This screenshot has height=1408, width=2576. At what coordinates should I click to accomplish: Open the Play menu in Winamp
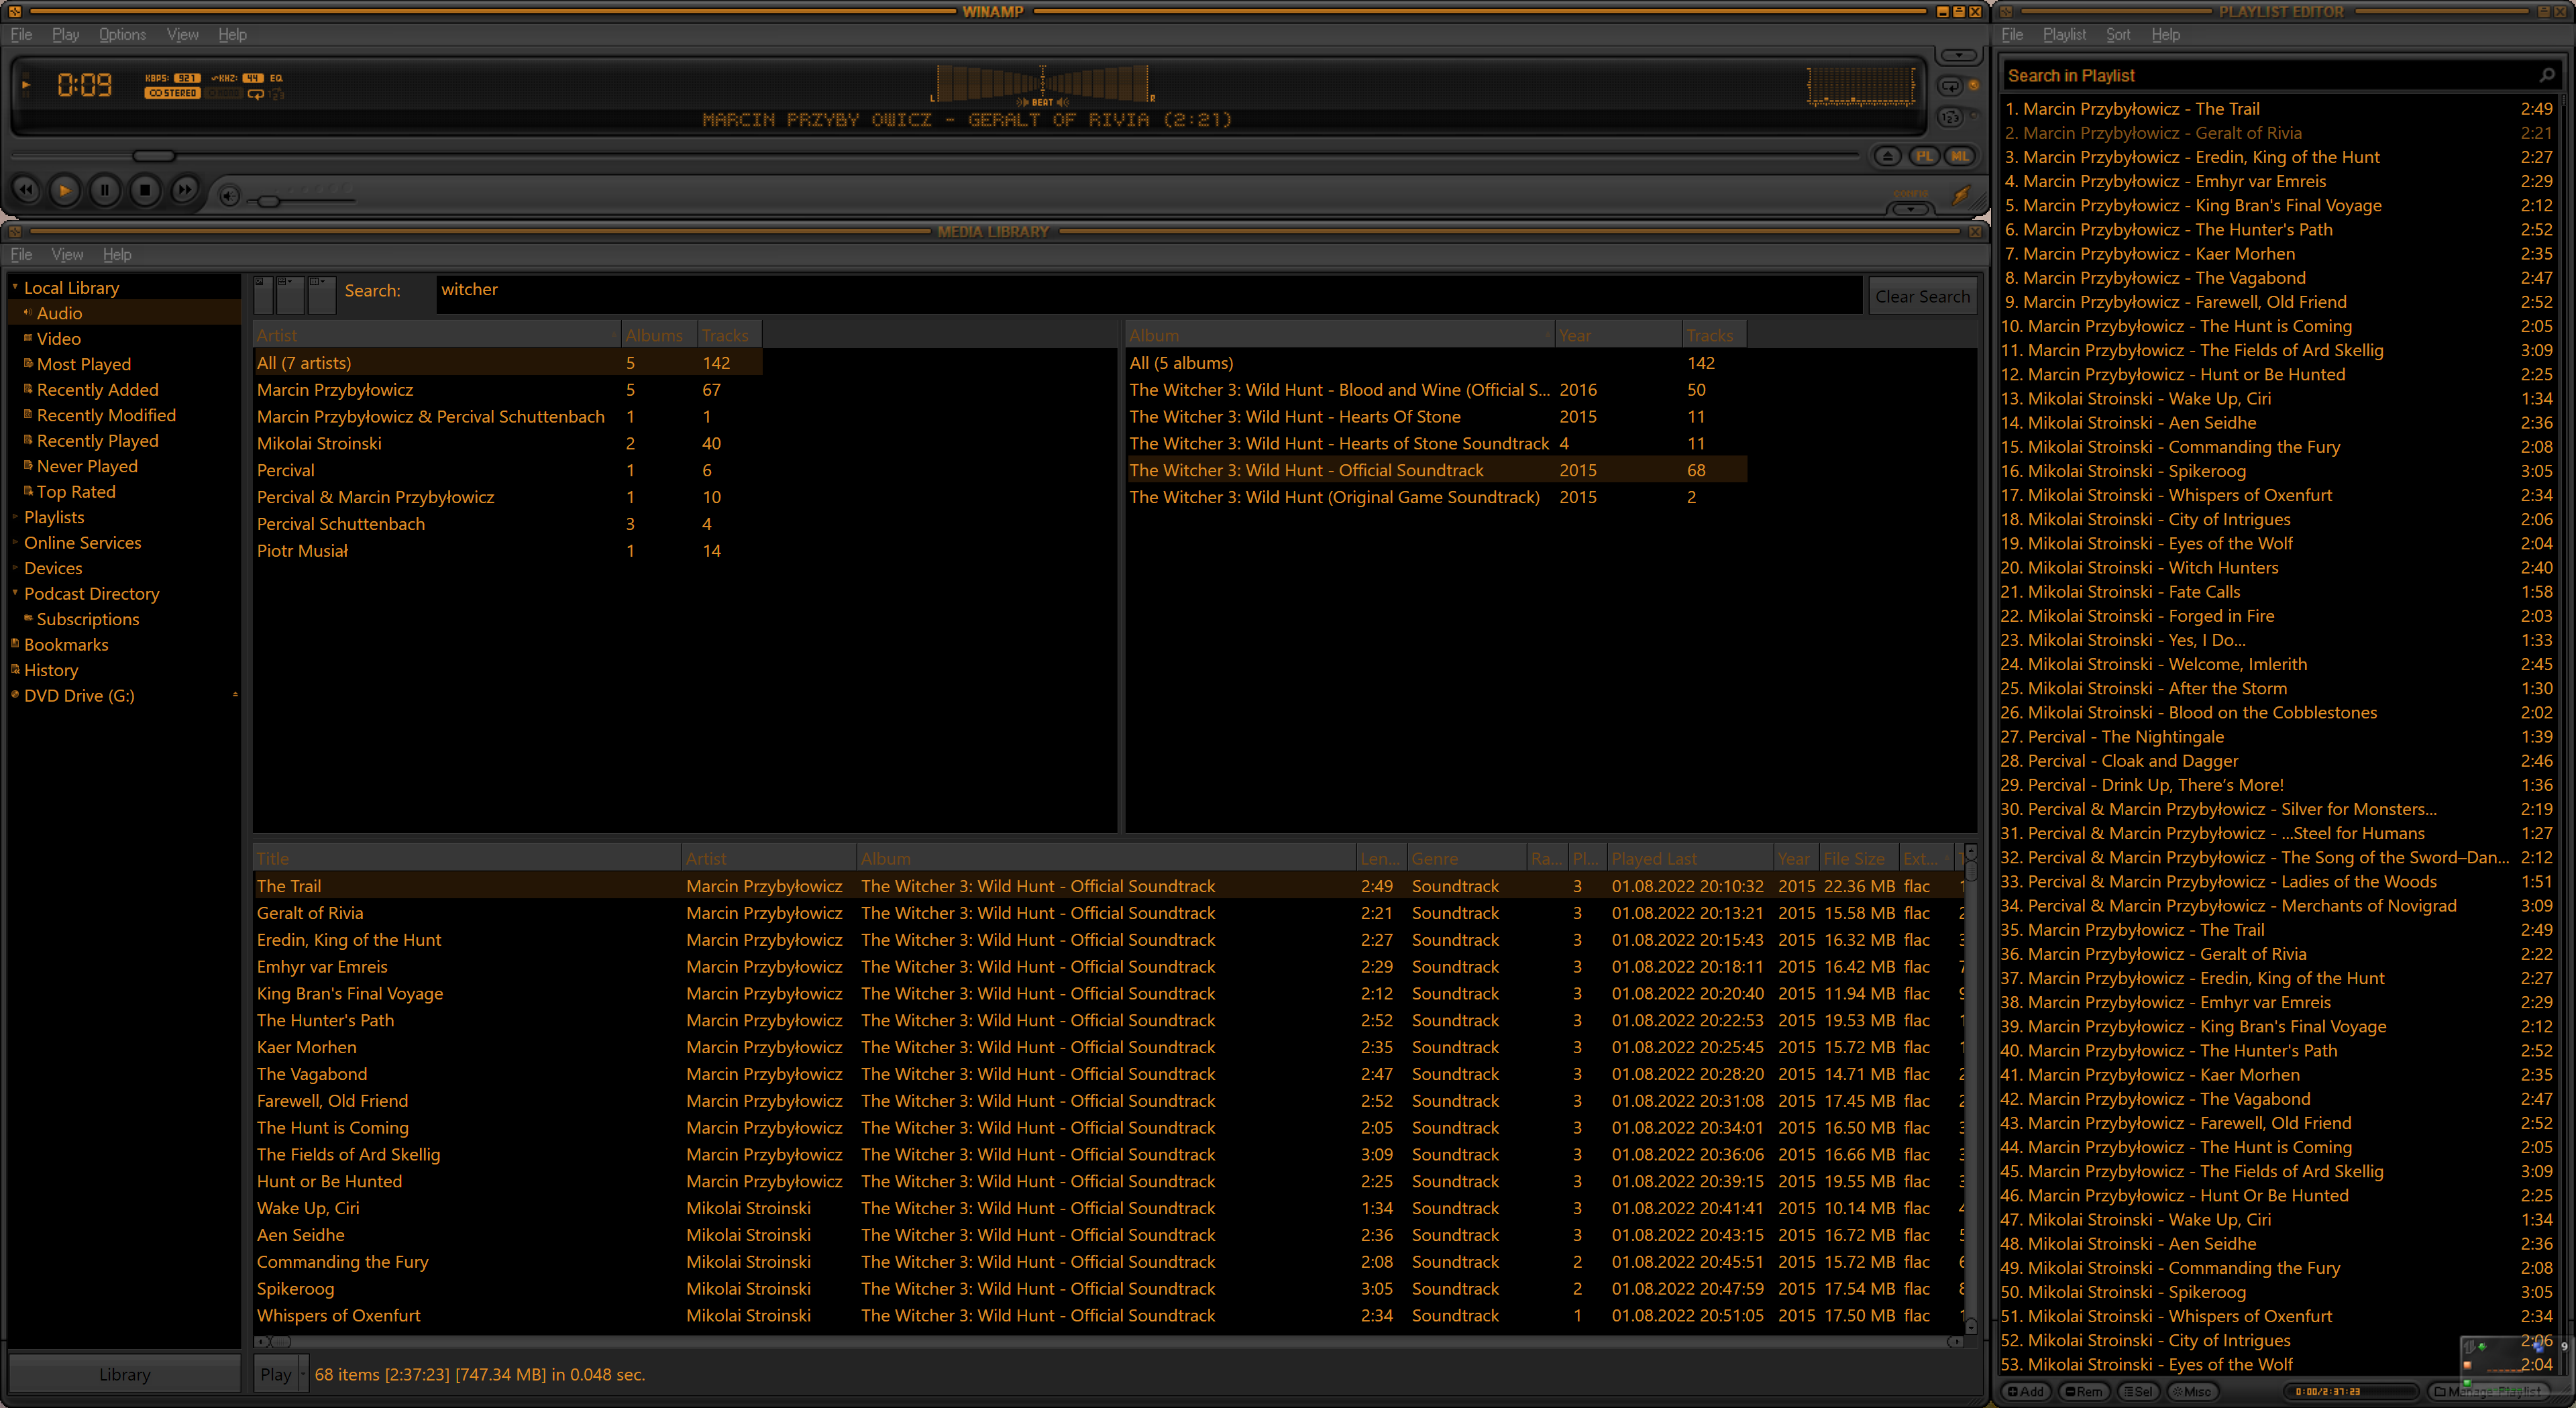(x=66, y=34)
